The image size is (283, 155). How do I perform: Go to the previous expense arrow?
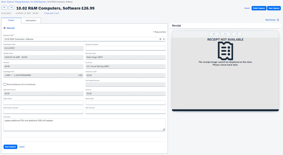point(4,8)
